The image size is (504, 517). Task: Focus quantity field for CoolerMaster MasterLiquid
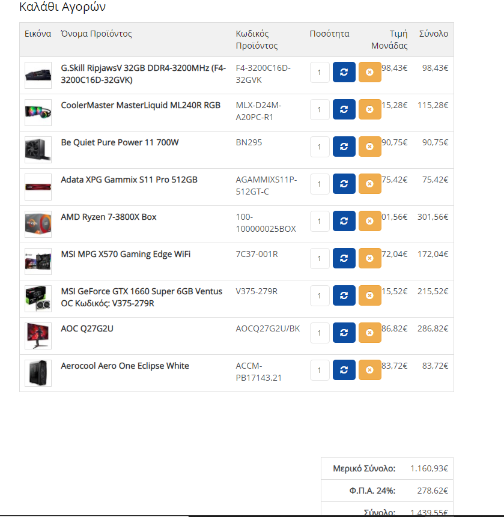pos(320,109)
